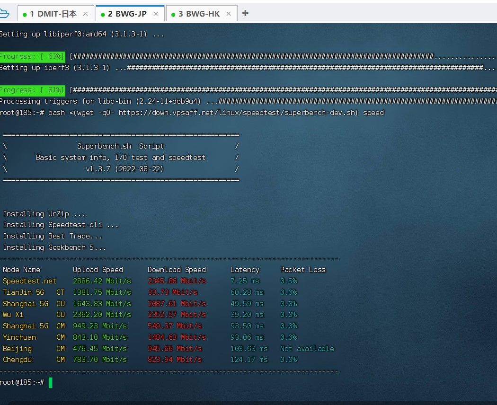
Task: Place cursor at the final root@185 prompt
Action: (x=50, y=382)
